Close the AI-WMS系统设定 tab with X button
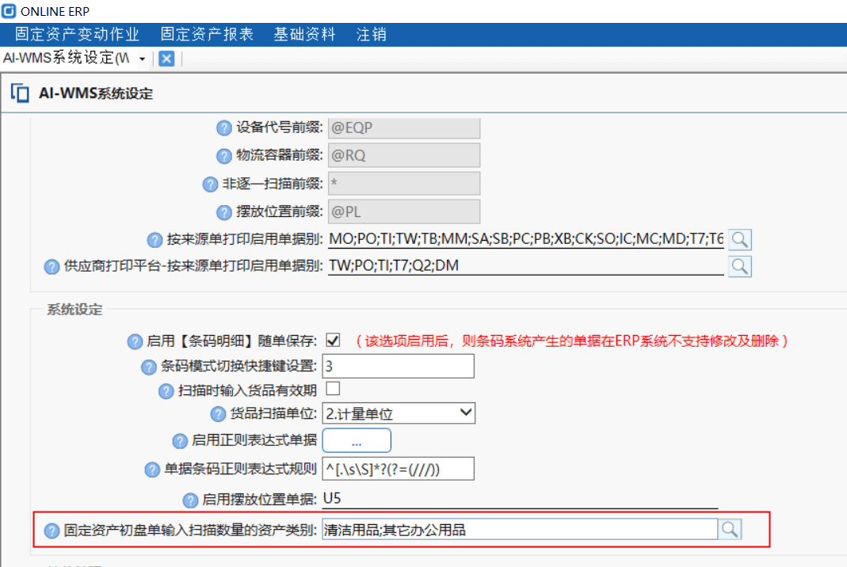Screen dimensions: 847x567 [167, 59]
